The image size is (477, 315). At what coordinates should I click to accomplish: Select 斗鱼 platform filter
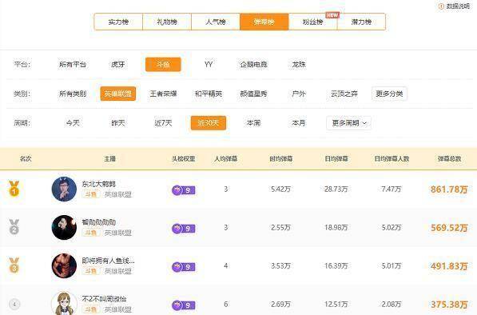[x=163, y=65]
